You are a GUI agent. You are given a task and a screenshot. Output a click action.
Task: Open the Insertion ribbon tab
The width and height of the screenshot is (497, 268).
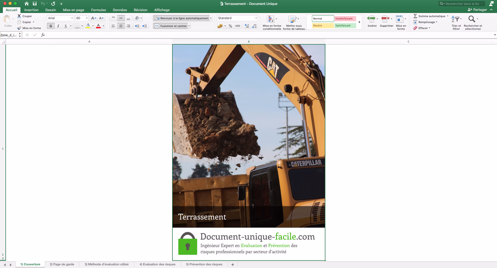click(31, 10)
